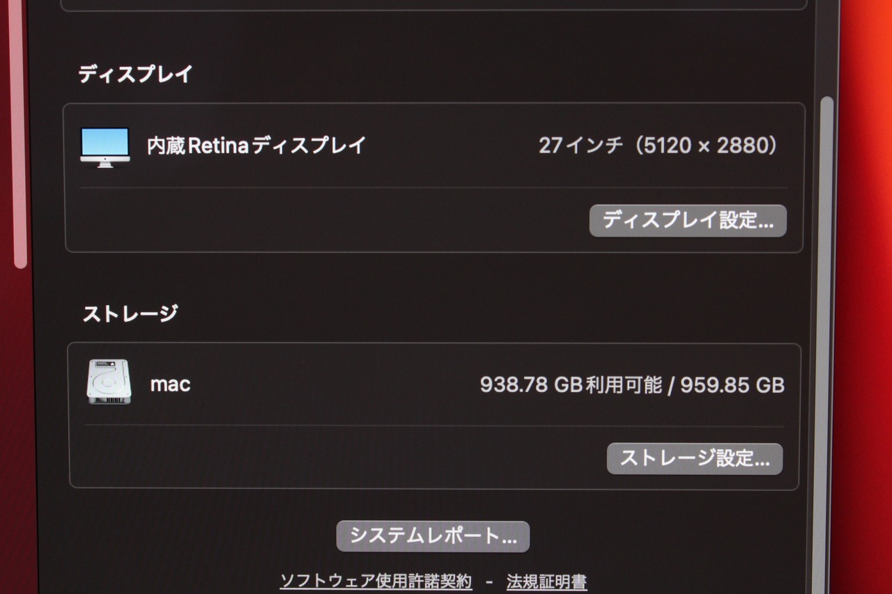Viewport: 892px width, 594px height.
Task: Click the dash between the two bottom links
Action: 489,581
